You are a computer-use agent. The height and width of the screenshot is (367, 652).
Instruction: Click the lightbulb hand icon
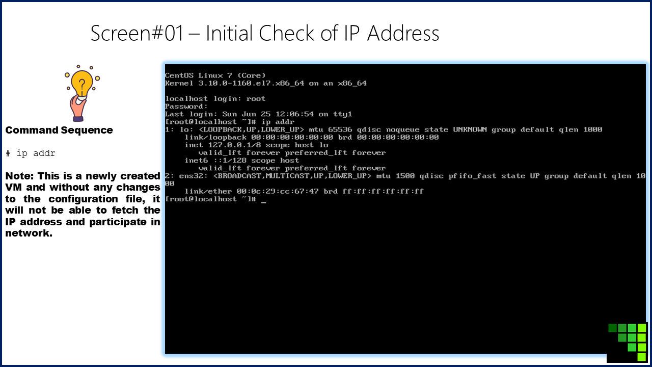click(81, 93)
